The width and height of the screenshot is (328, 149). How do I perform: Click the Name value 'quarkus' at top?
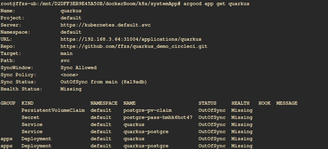coord(71,11)
